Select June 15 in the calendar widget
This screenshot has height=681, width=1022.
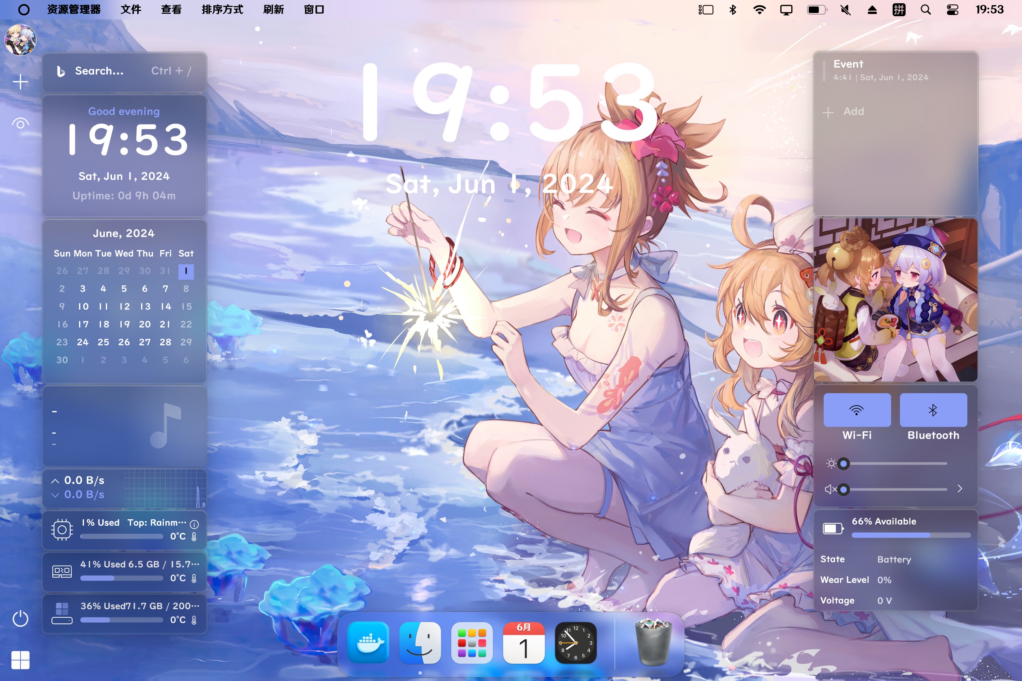tap(187, 306)
